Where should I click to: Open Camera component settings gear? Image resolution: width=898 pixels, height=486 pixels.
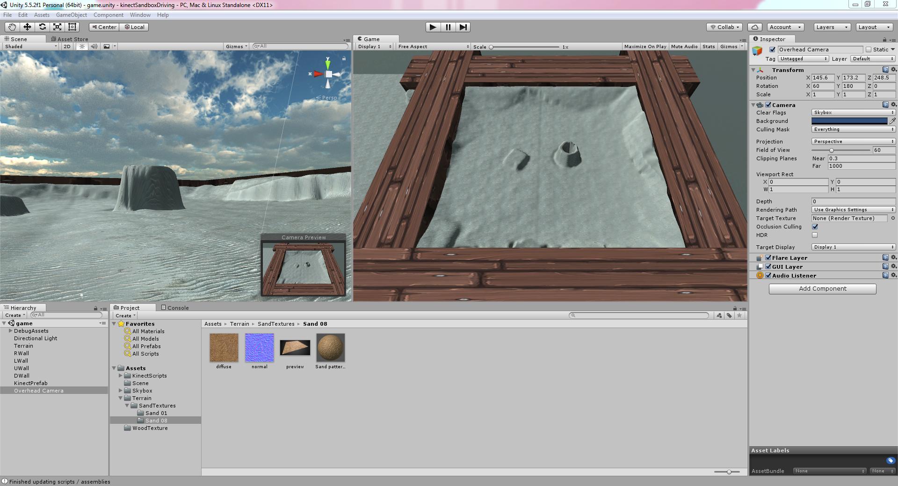893,105
